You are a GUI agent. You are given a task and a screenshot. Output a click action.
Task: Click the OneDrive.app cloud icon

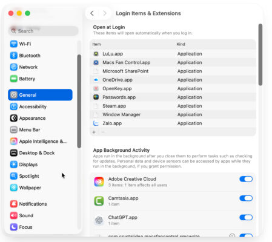(x=96, y=80)
